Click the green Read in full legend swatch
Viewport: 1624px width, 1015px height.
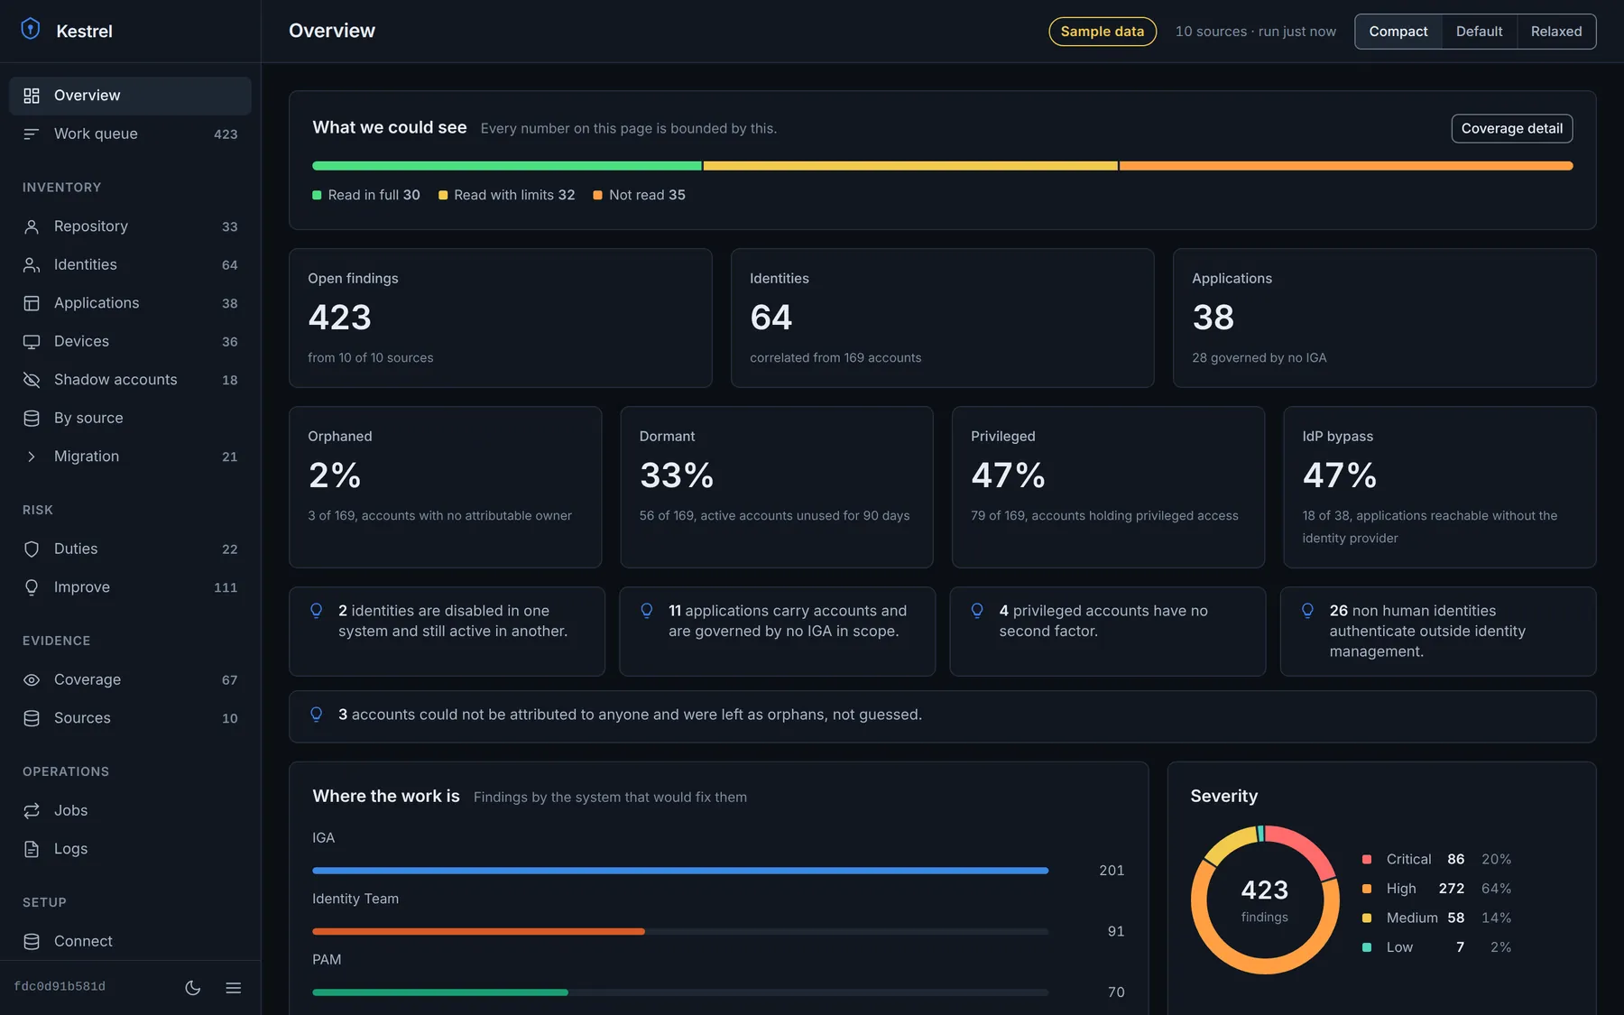click(317, 195)
